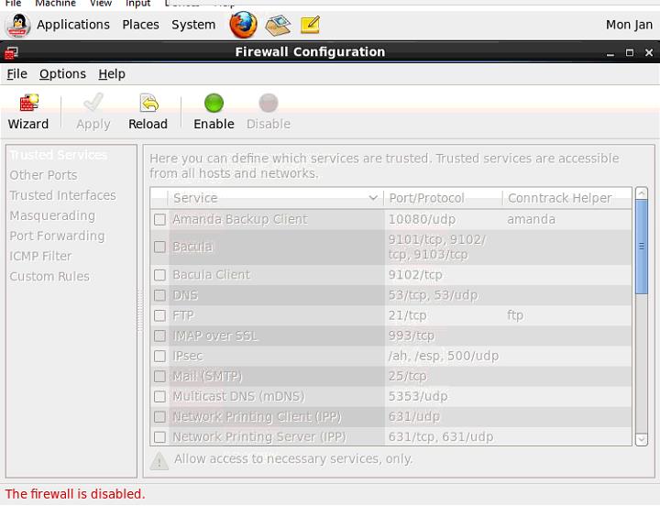Toggle the IPsec service checkbox

click(159, 356)
